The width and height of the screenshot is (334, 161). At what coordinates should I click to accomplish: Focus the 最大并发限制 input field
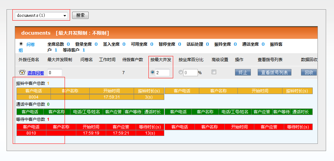55,72
